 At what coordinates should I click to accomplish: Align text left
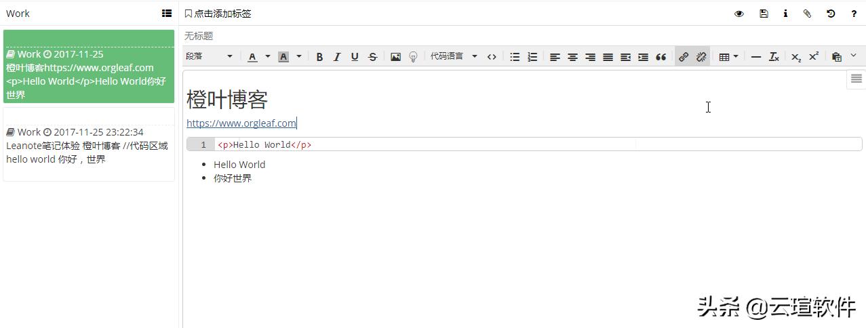pyautogui.click(x=555, y=57)
